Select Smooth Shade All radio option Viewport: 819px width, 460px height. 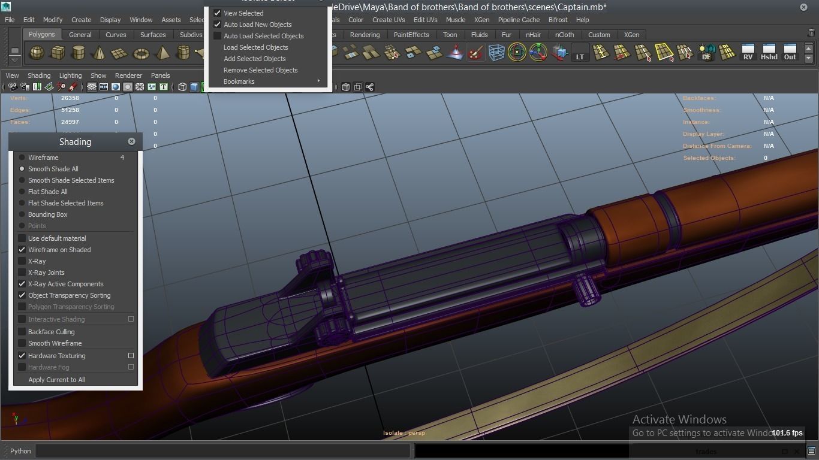click(x=22, y=169)
